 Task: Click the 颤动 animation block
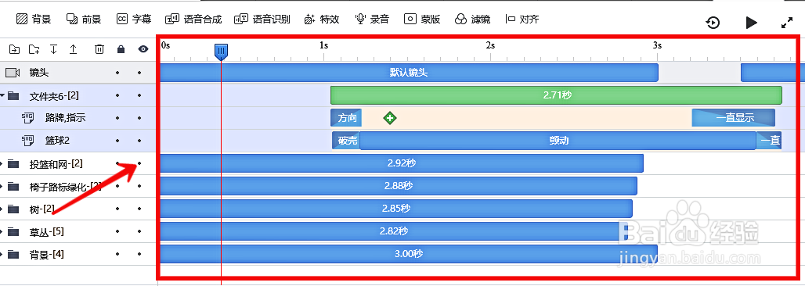click(x=558, y=141)
